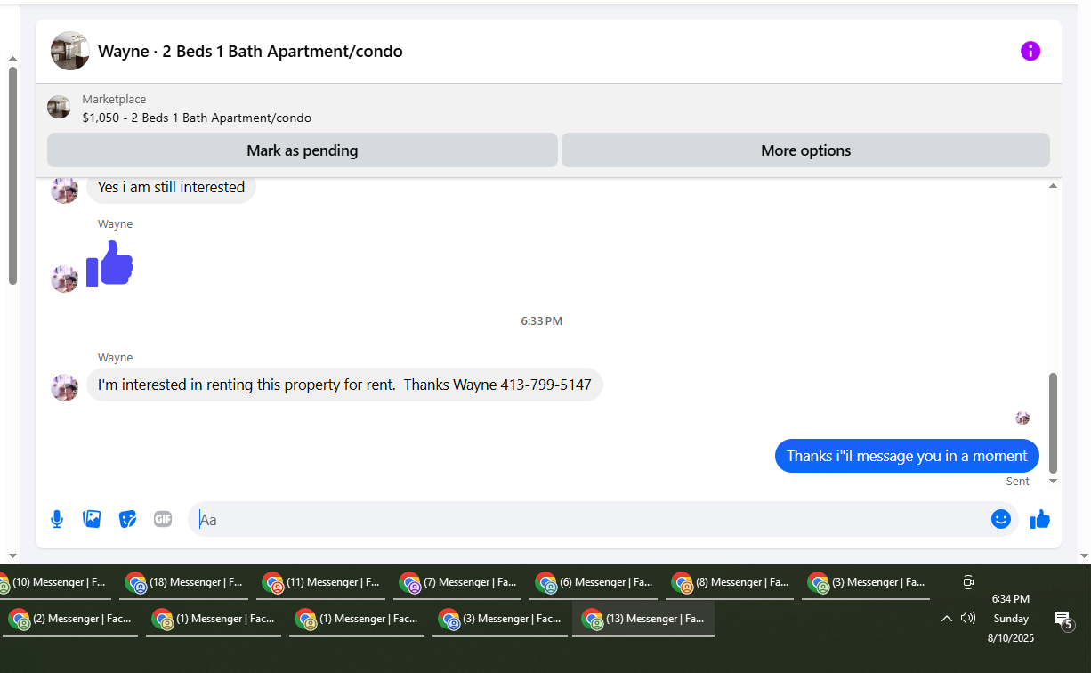
Task: Click sent message 'Thanks i"il message you'
Action: [907, 456]
